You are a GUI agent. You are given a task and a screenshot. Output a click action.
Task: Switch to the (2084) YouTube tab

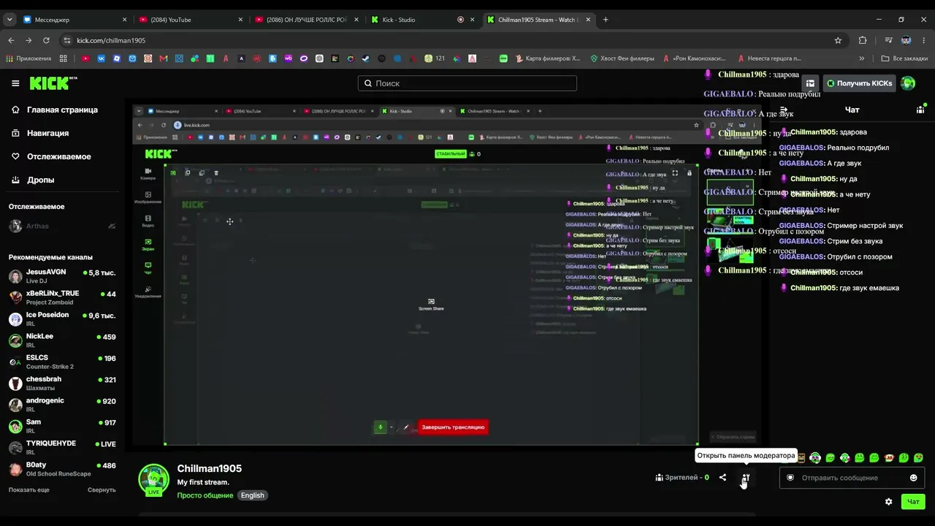point(190,20)
